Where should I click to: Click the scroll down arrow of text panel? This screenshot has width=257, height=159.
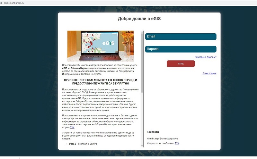(x=142, y=146)
